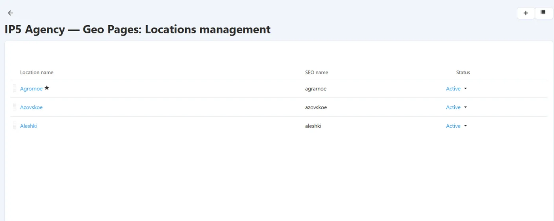The image size is (554, 221).
Task: Click the Status column header
Action: pos(463,73)
